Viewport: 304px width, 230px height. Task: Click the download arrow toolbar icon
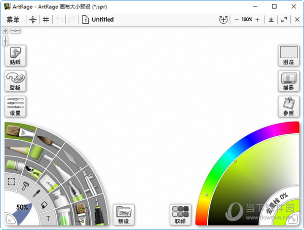click(x=271, y=20)
